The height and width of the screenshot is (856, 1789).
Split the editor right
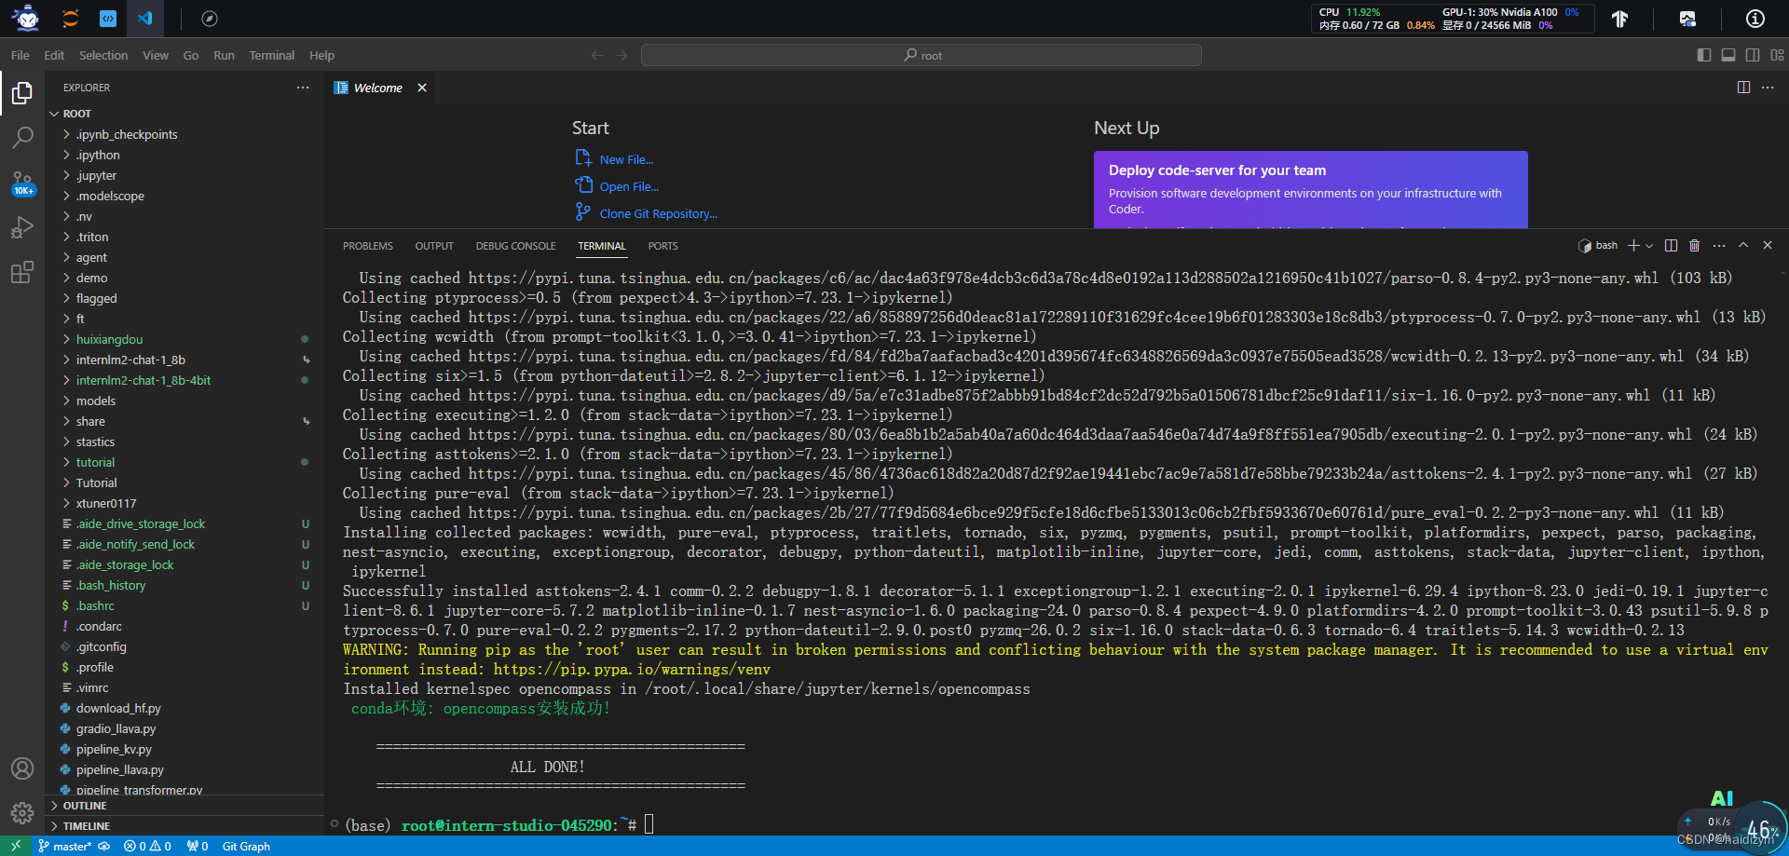[1743, 87]
